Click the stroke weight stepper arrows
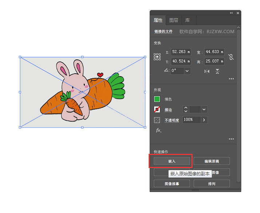This screenshot has height=213, width=260. pos(186,109)
